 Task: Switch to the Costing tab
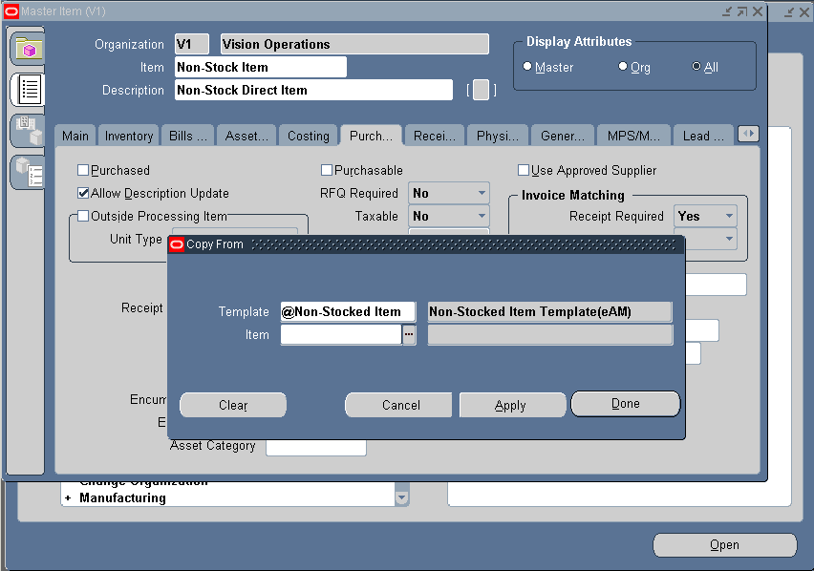309,136
